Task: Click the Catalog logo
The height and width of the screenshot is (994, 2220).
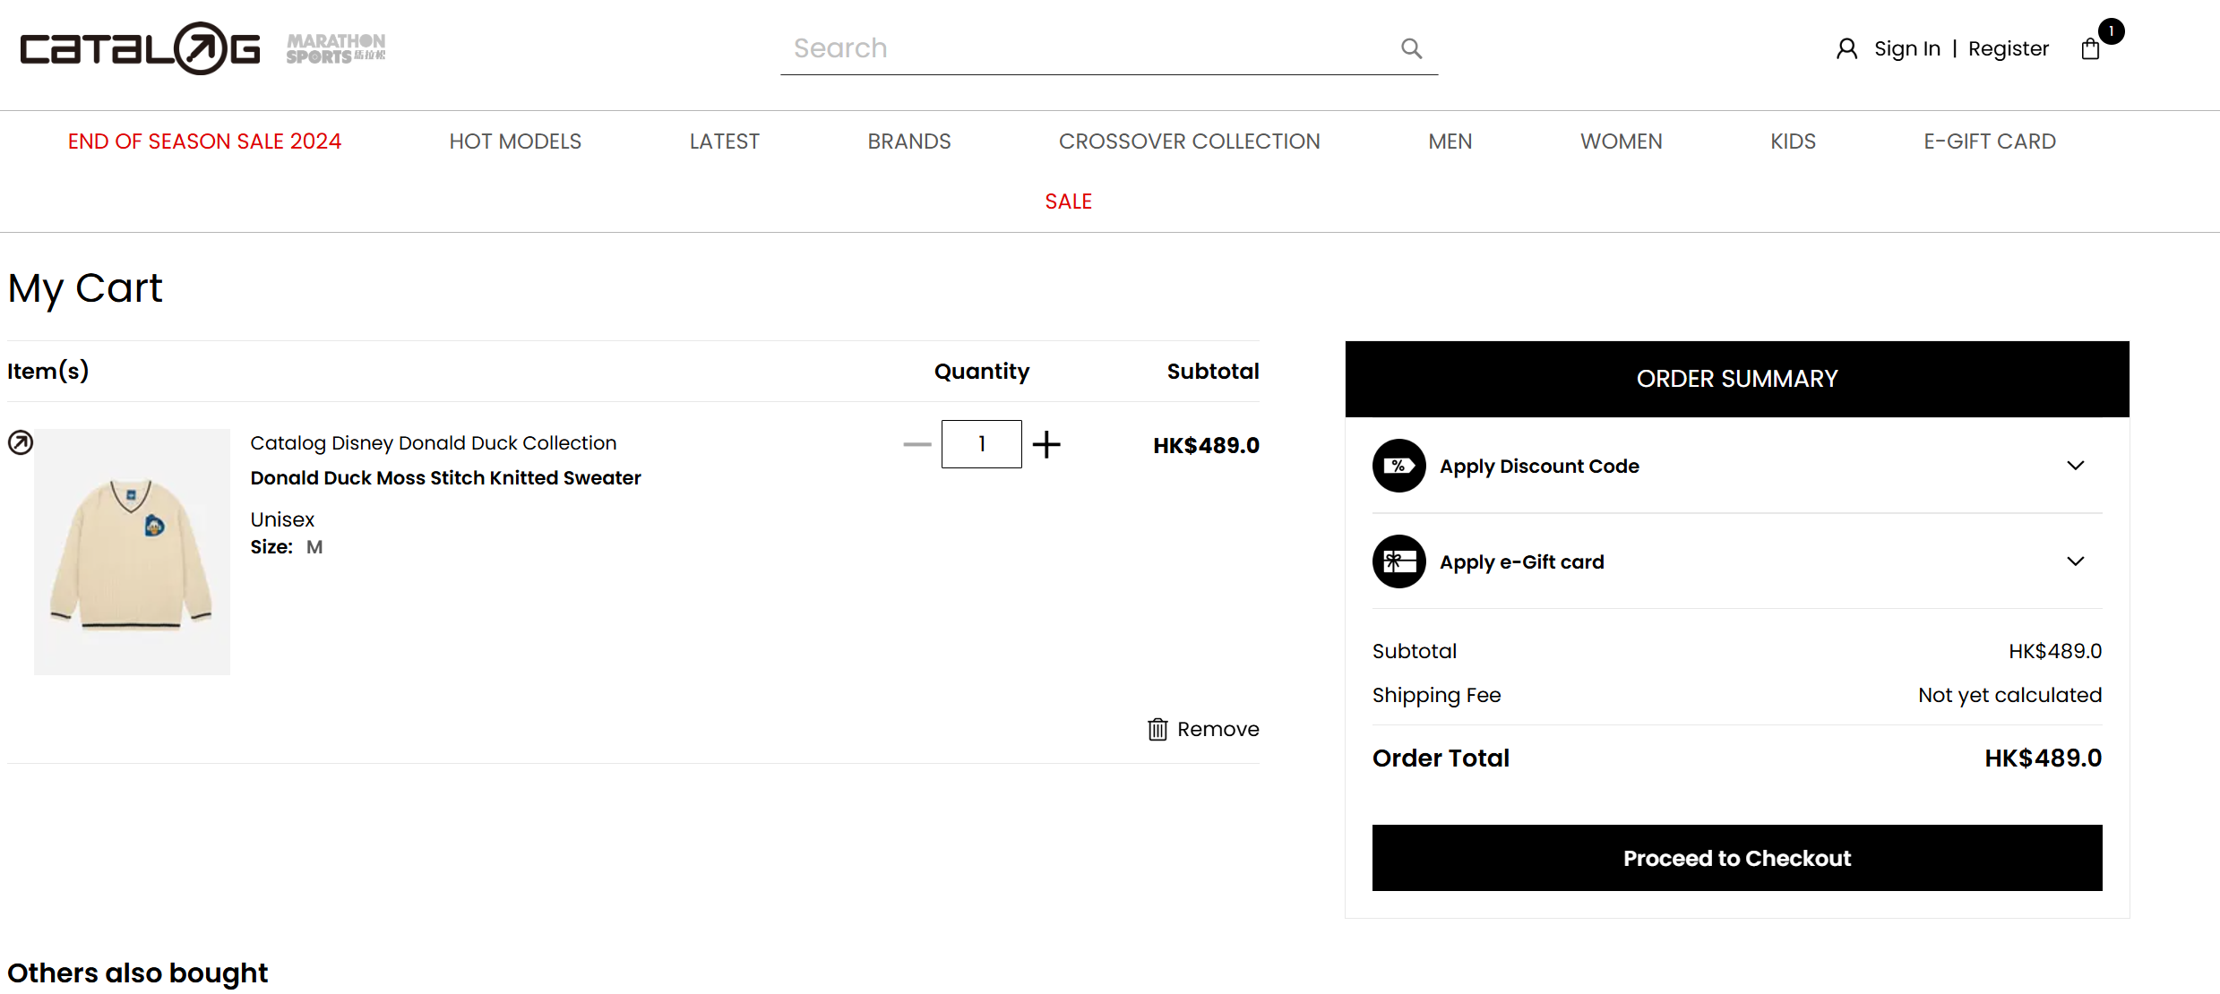Action: pos(141,48)
